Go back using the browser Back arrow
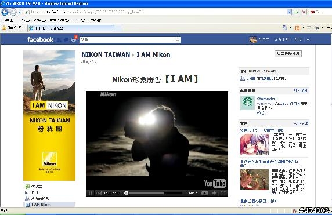Image resolution: width=332 pixels, height=215 pixels. point(5,12)
